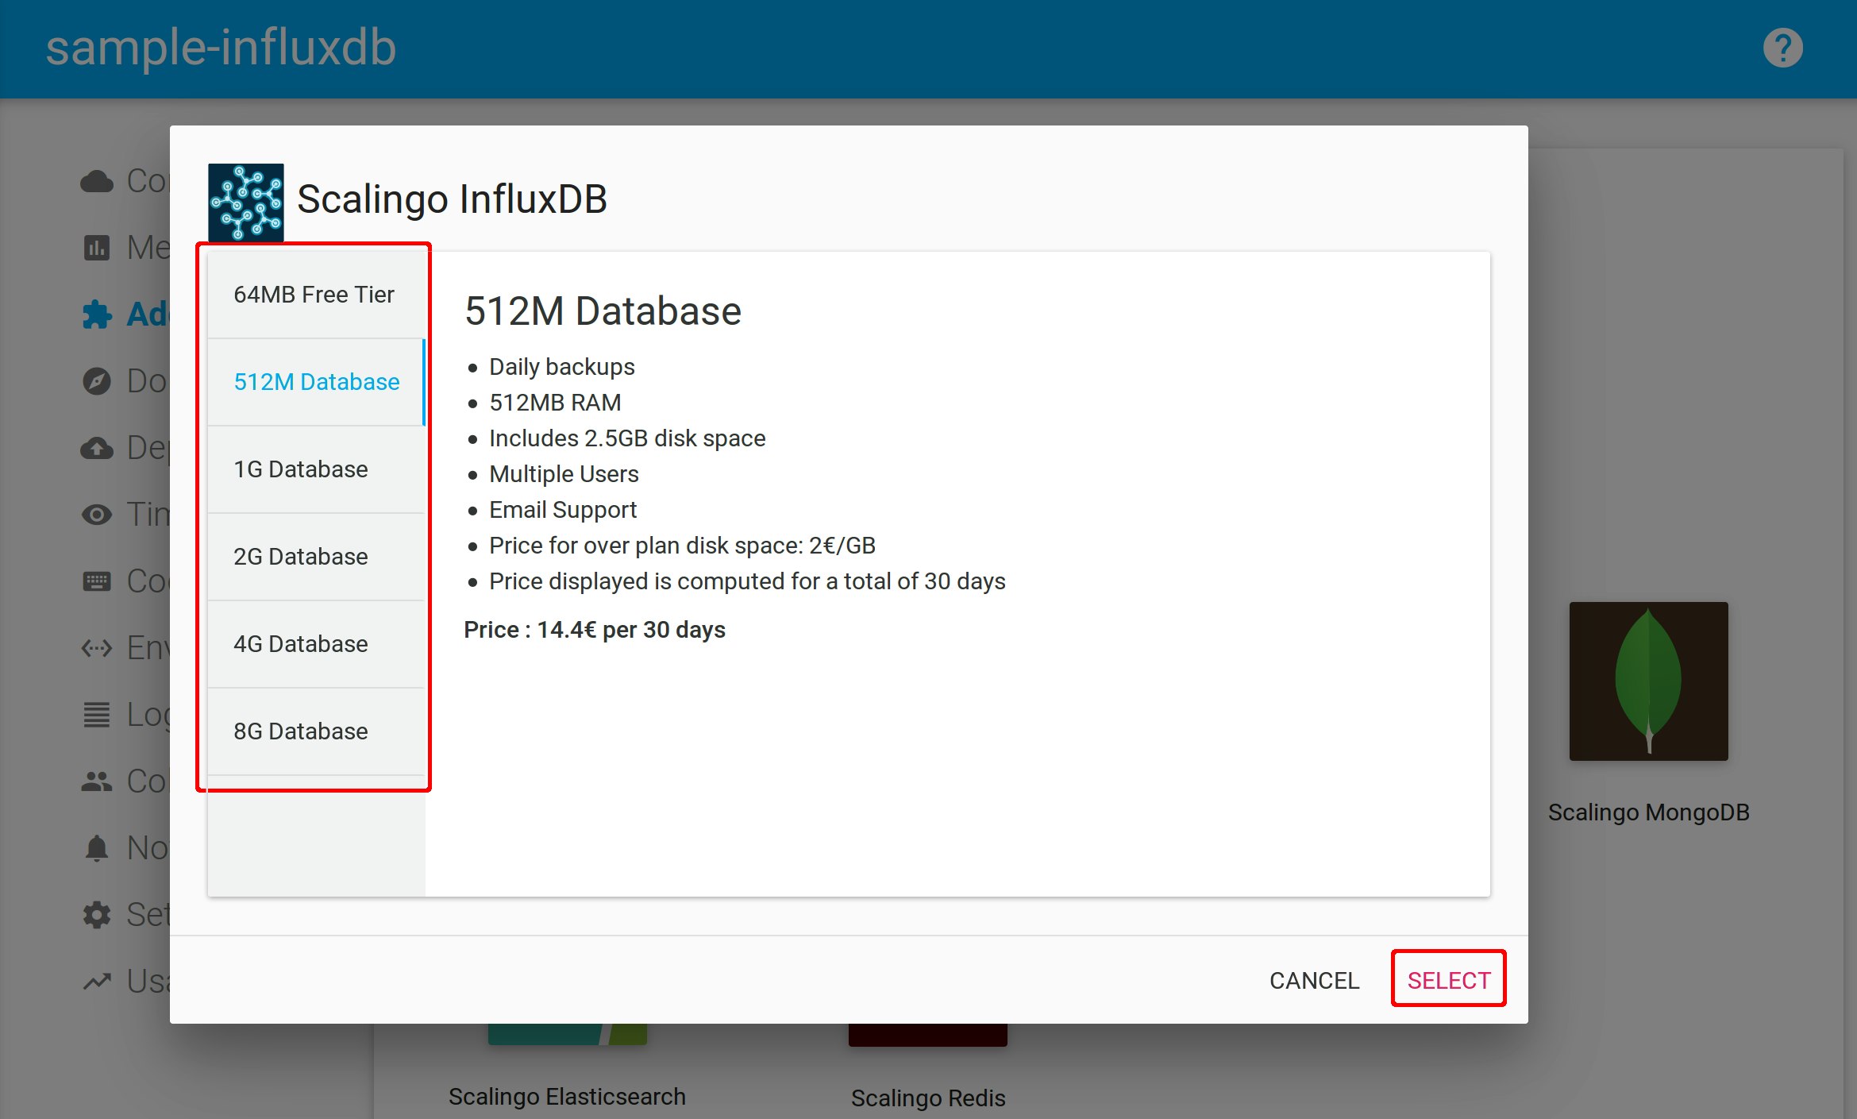The height and width of the screenshot is (1119, 1857).
Task: Click the notifications bell icon
Action: (97, 848)
